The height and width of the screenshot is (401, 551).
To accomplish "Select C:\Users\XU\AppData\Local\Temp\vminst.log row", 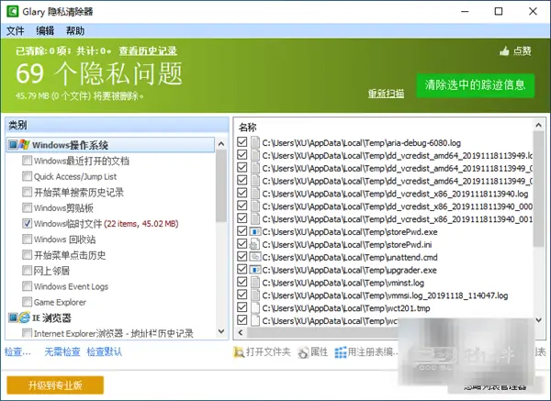I will click(x=384, y=283).
